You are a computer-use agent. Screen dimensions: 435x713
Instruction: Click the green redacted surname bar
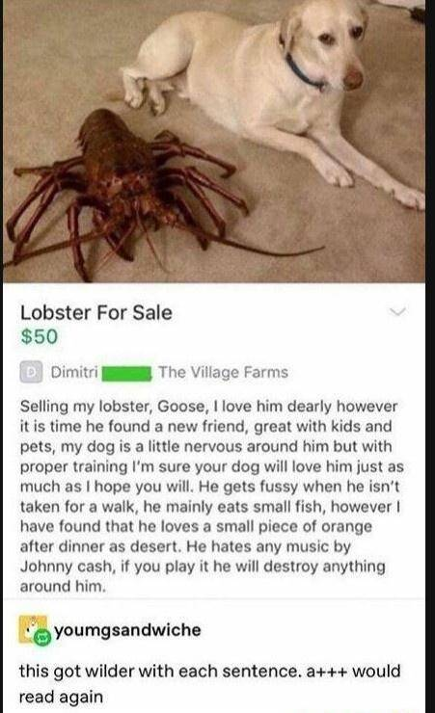point(126,373)
